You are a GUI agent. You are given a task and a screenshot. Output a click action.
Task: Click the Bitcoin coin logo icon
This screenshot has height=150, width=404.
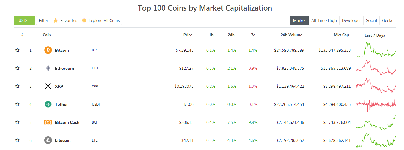[48, 50]
